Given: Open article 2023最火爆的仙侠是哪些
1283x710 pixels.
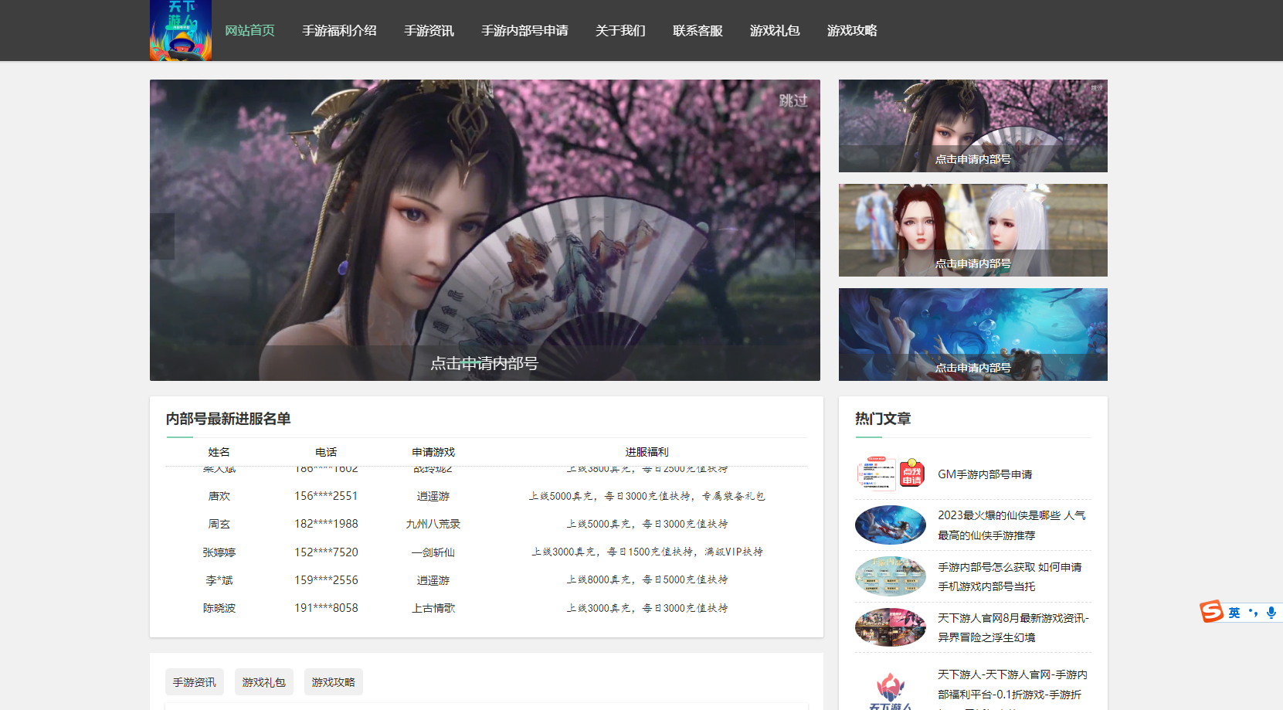Looking at the screenshot, I should [x=1012, y=525].
